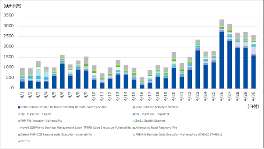Click the 日付 axis title

[x=253, y=106]
